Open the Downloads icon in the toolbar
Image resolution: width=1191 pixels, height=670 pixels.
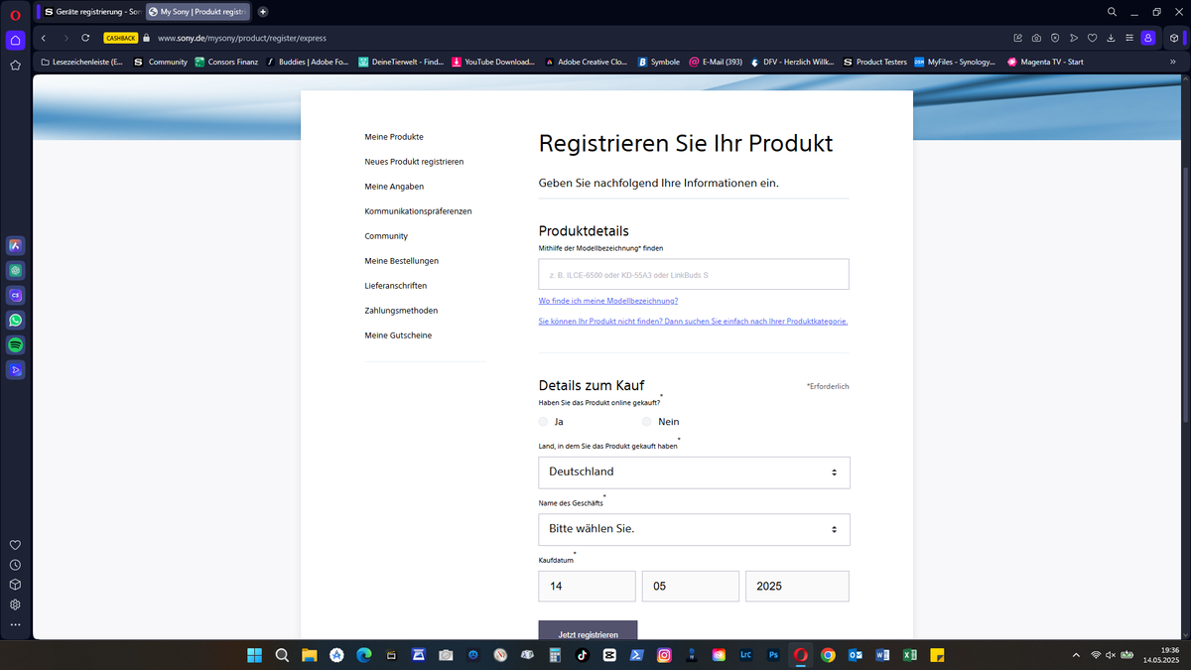pos(1111,37)
